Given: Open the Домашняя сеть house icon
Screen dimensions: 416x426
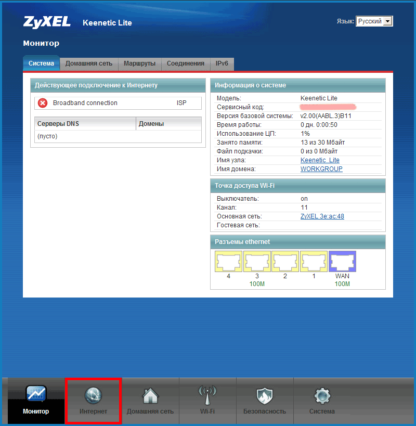Looking at the screenshot, I should [x=150, y=395].
